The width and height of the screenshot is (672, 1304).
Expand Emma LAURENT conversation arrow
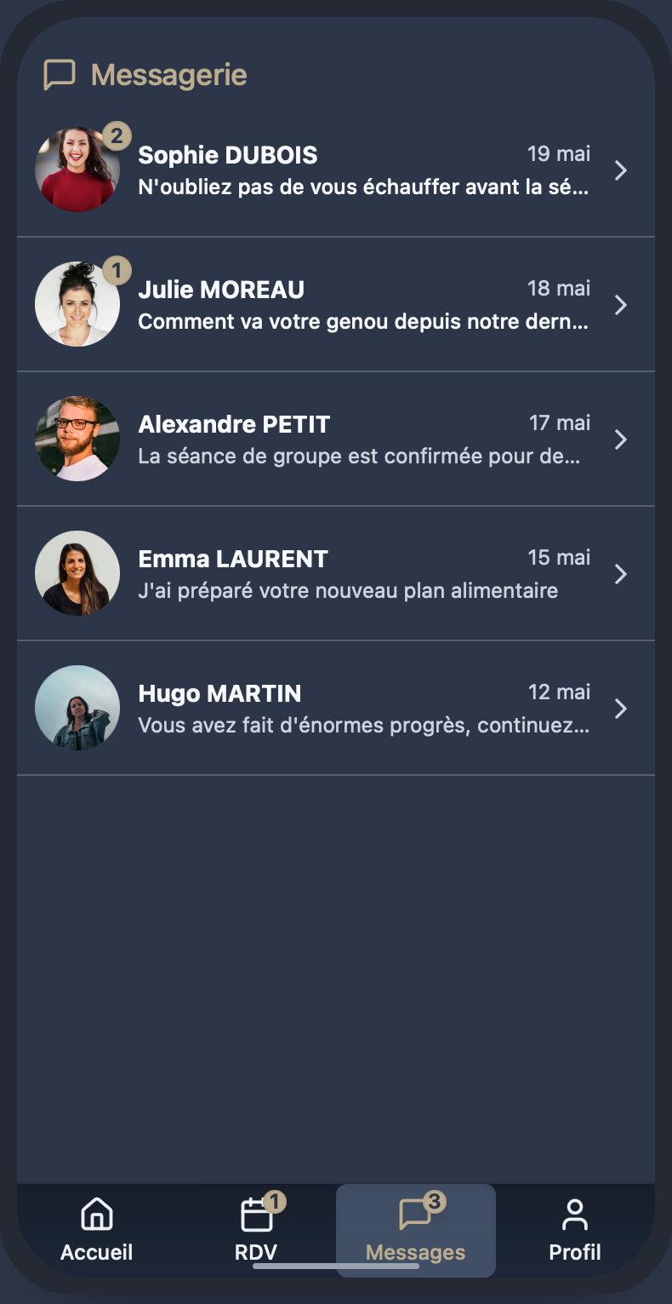[621, 574]
